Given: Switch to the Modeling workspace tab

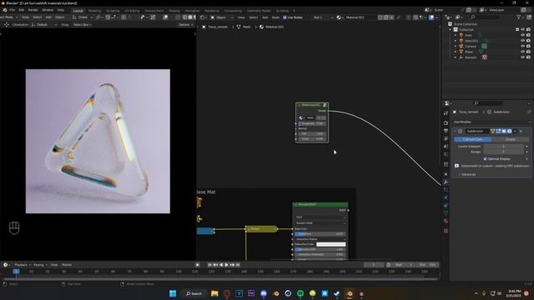Looking at the screenshot, I should tap(94, 11).
